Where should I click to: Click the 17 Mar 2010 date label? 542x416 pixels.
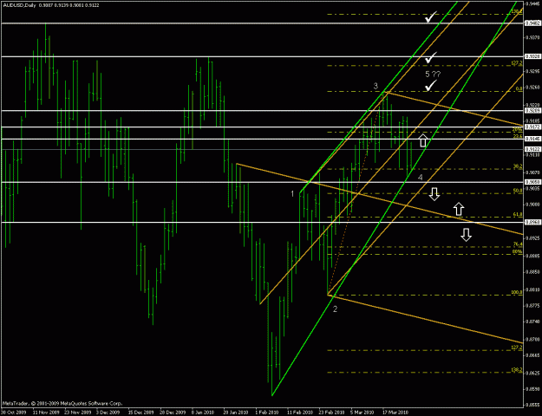click(394, 413)
